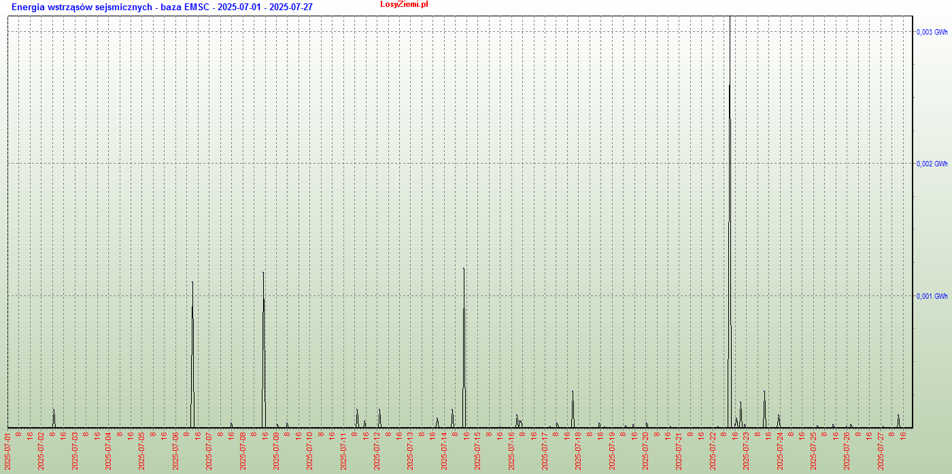
Task: Select the 2025-07-25 date label
Action: 813,450
